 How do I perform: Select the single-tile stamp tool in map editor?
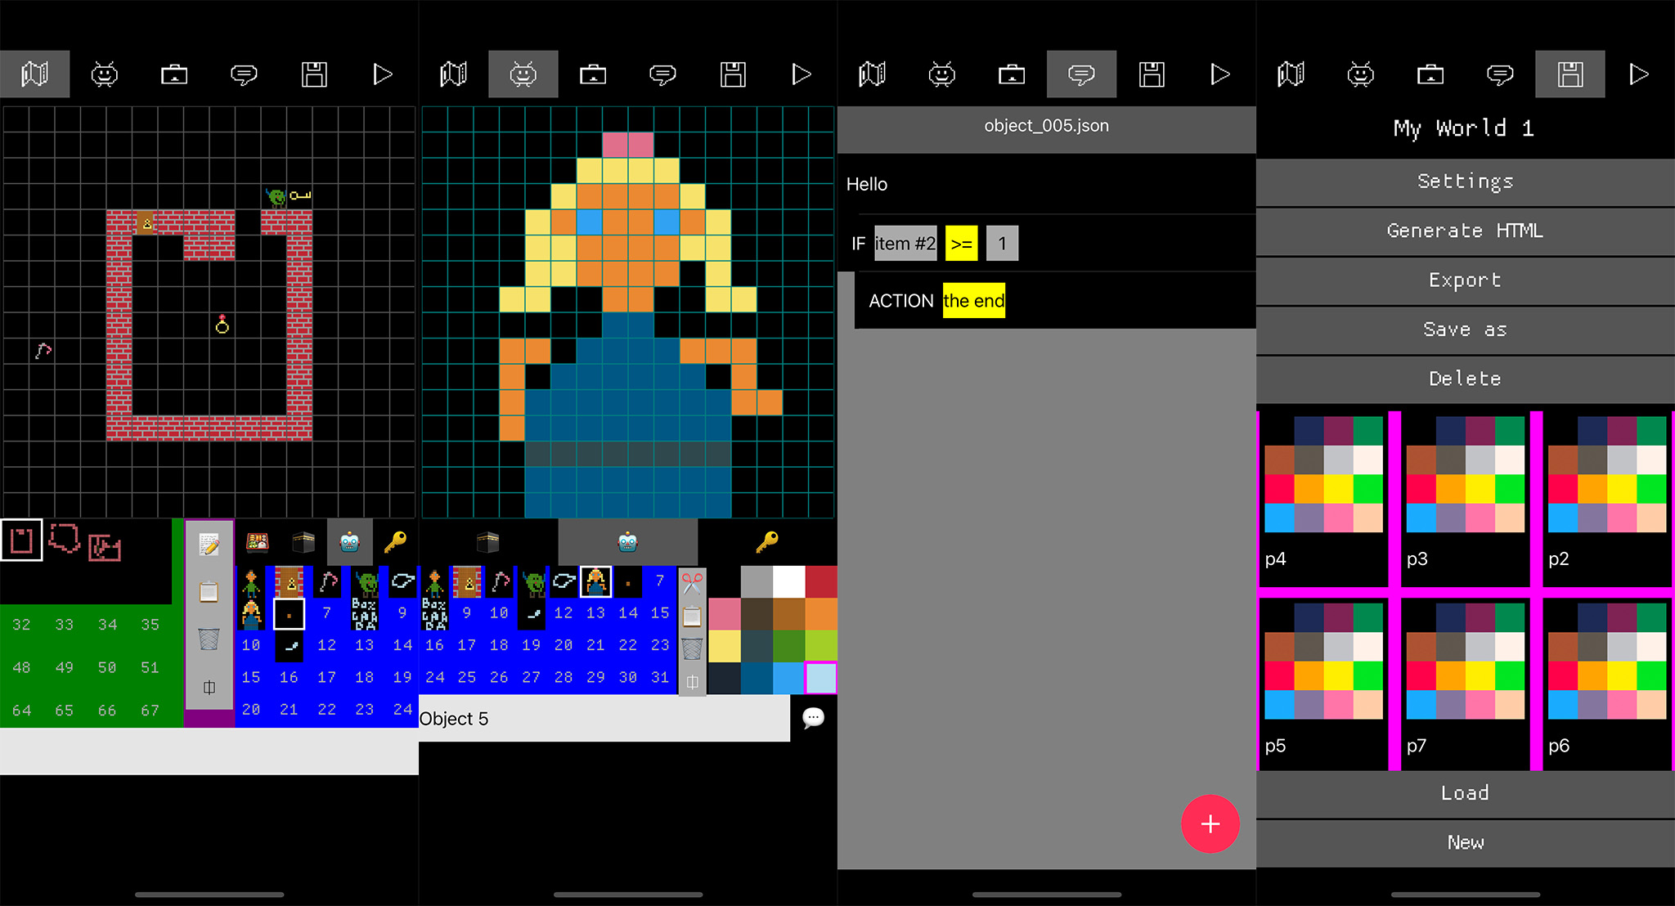(x=21, y=540)
